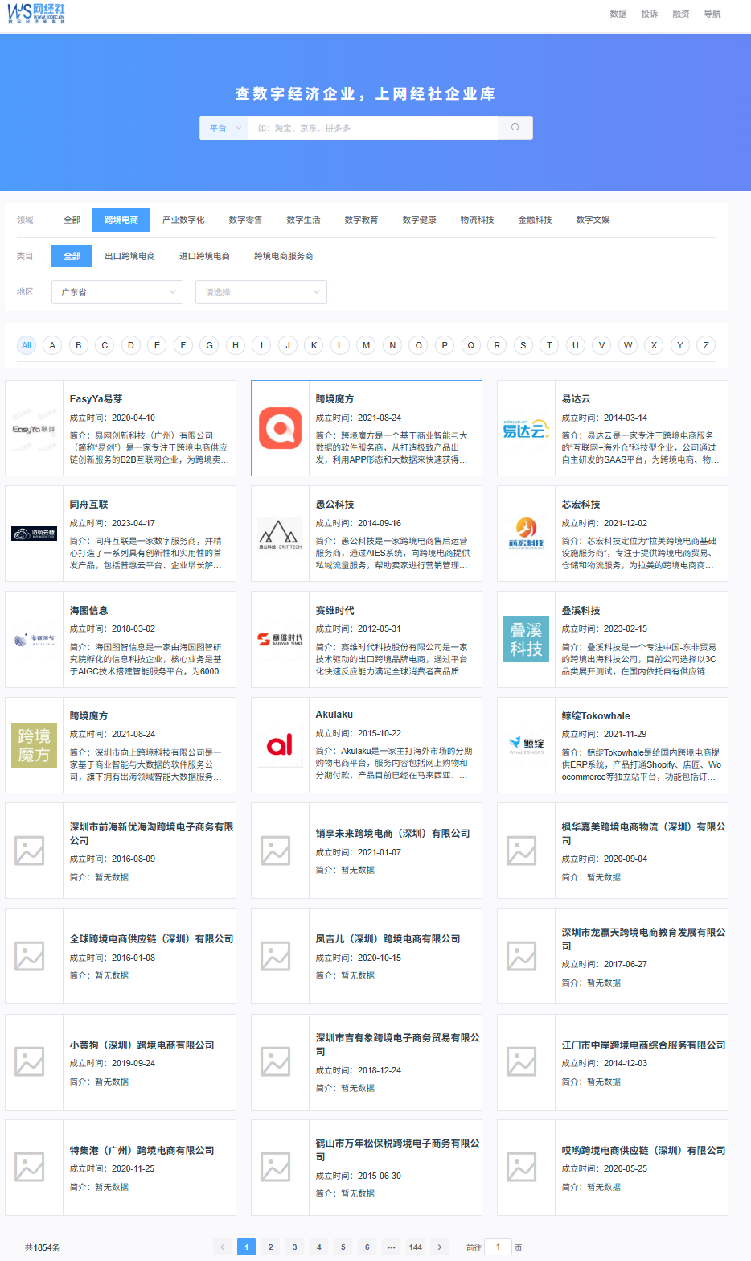Click the search magnifier icon button

pos(515,128)
